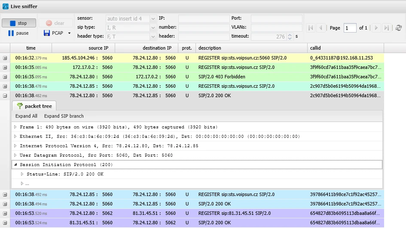Stop the live sniffer capture
Image resolution: width=406 pixels, height=229 pixels.
[18, 23]
